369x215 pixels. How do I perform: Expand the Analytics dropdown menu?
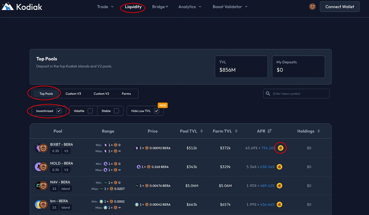[190, 7]
